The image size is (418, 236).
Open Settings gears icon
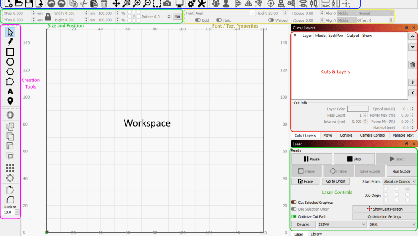(191, 3)
